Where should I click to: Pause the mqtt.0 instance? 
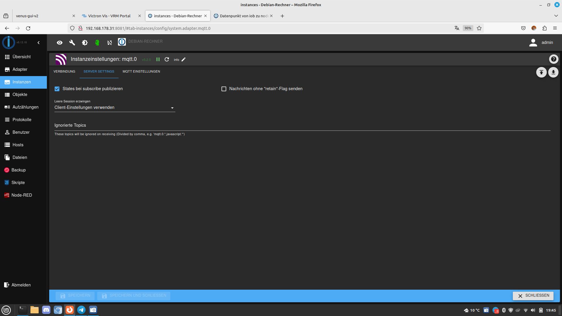pyautogui.click(x=158, y=59)
